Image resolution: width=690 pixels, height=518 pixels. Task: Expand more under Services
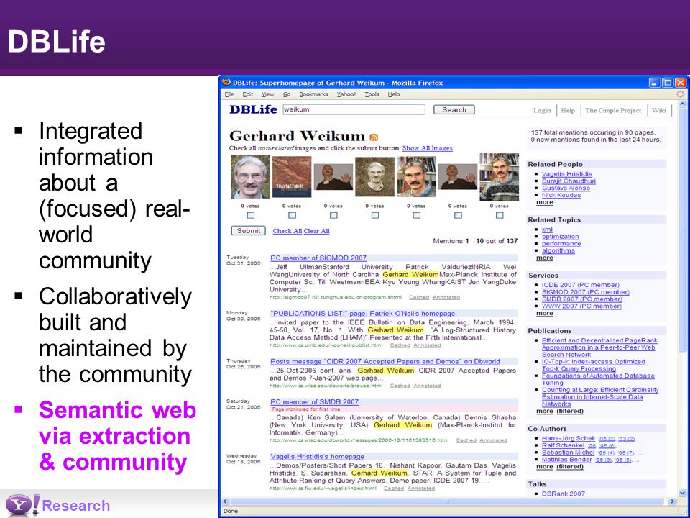(545, 313)
